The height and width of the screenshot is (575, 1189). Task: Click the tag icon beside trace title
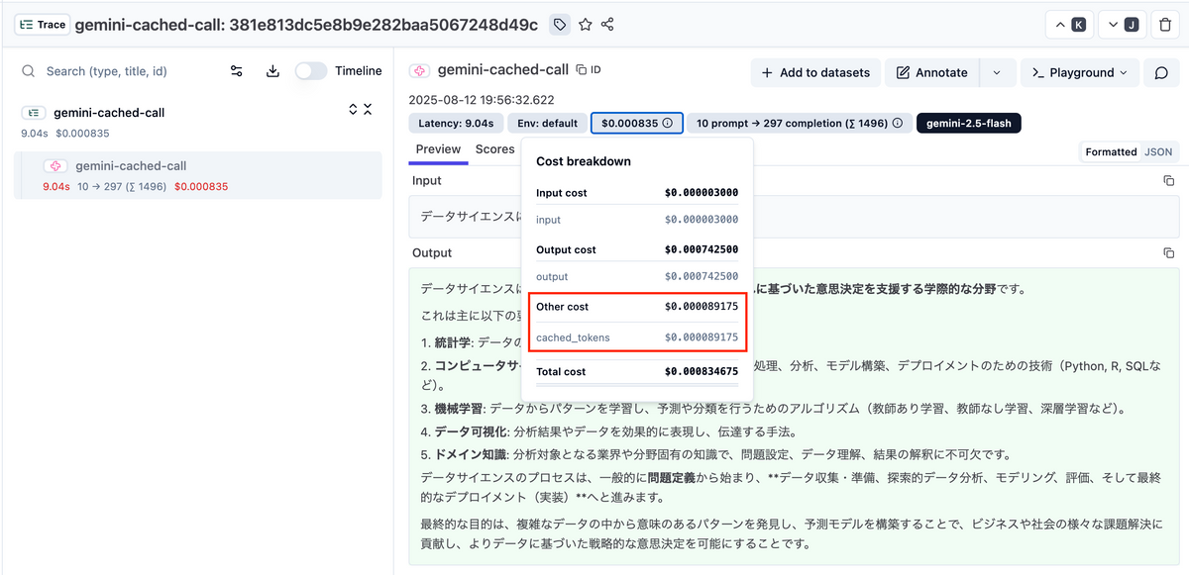(560, 25)
